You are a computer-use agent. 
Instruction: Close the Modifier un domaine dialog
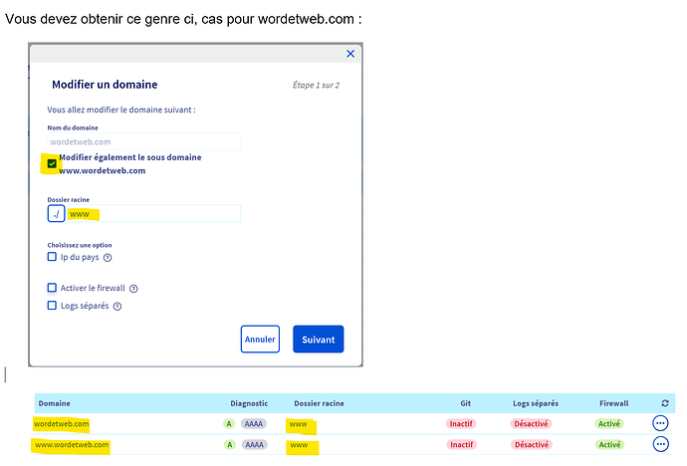[350, 54]
